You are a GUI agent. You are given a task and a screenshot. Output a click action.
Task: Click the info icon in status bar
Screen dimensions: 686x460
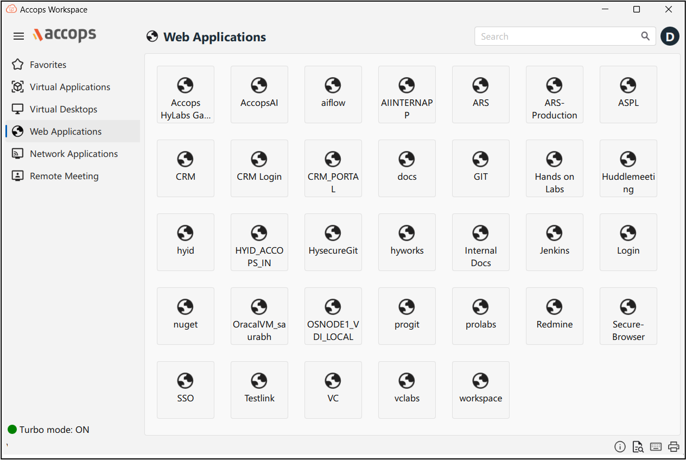[620, 447]
